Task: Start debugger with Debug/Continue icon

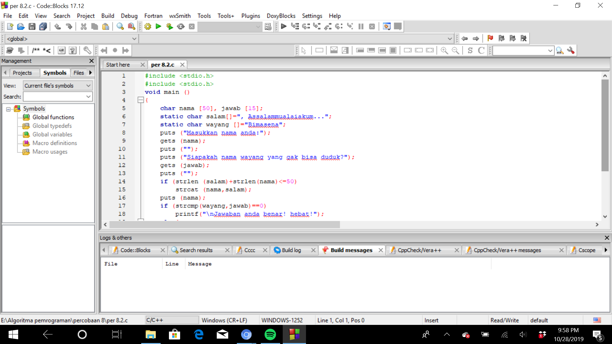Action: click(x=284, y=26)
